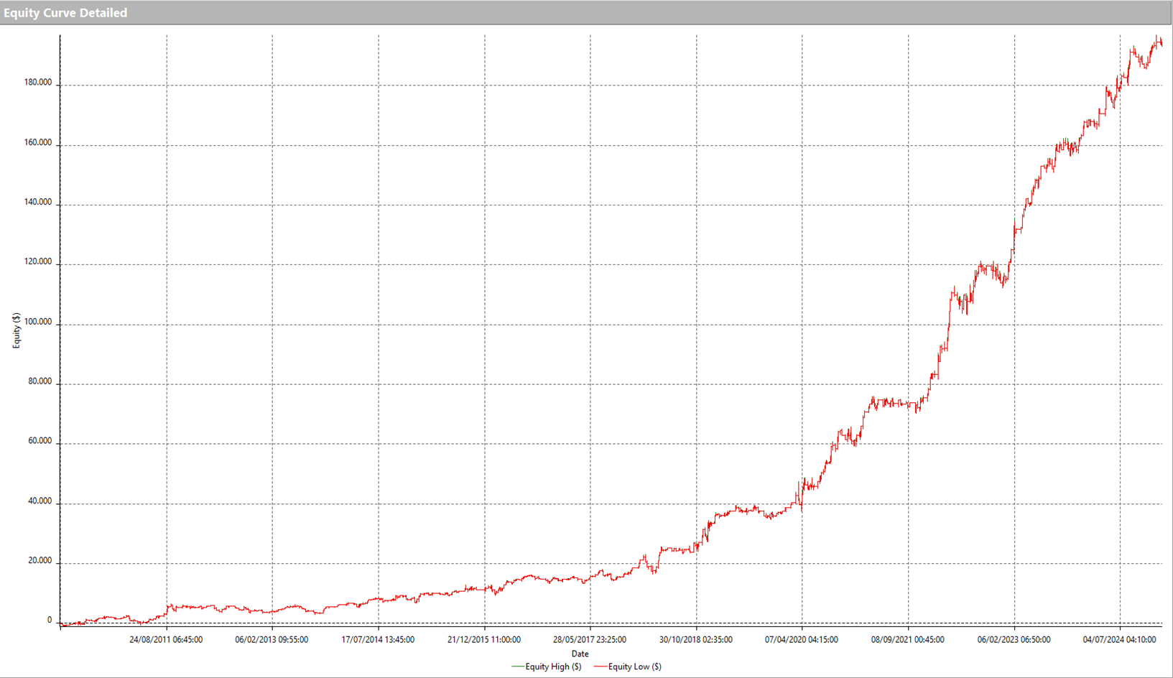Click the Equity ($) vertical axis title
Viewport: 1173px width, 678px height.
16,331
